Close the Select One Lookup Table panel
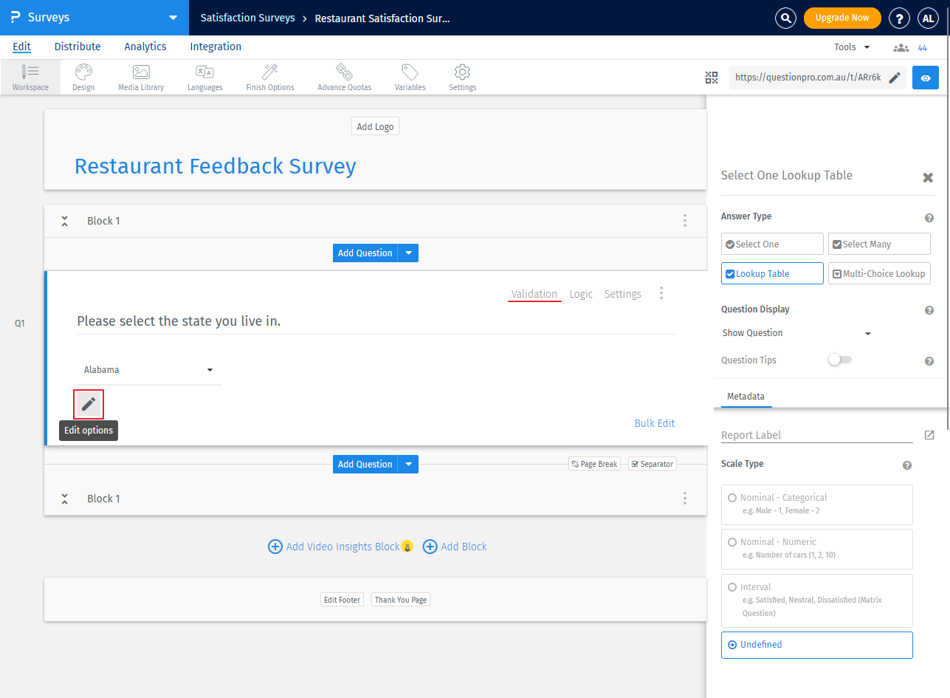Viewport: 950px width, 698px height. coord(928,178)
